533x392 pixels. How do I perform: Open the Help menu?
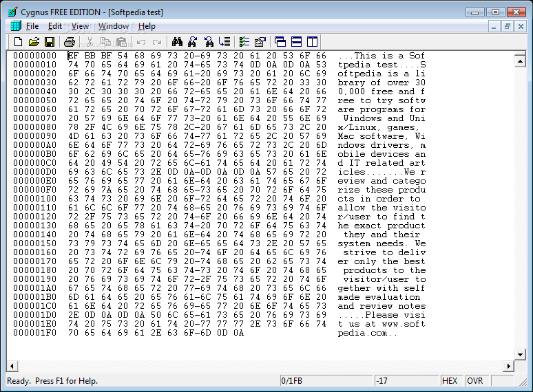coord(147,26)
